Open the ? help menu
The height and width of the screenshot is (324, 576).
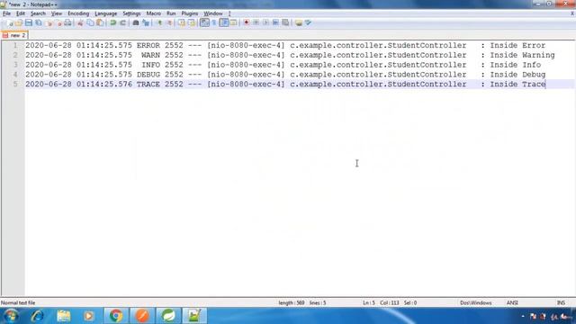(229, 13)
